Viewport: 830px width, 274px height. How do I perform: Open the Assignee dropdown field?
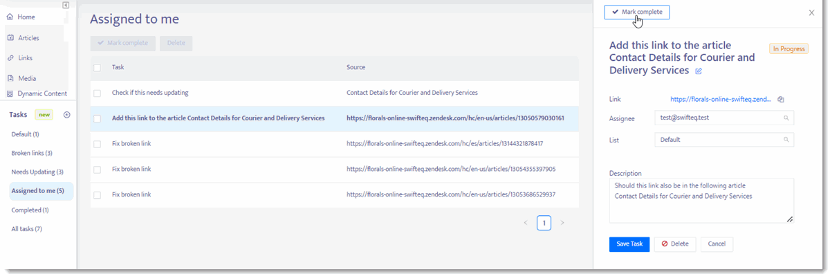click(x=724, y=118)
